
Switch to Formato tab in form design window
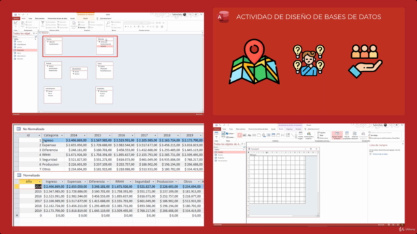298,129
